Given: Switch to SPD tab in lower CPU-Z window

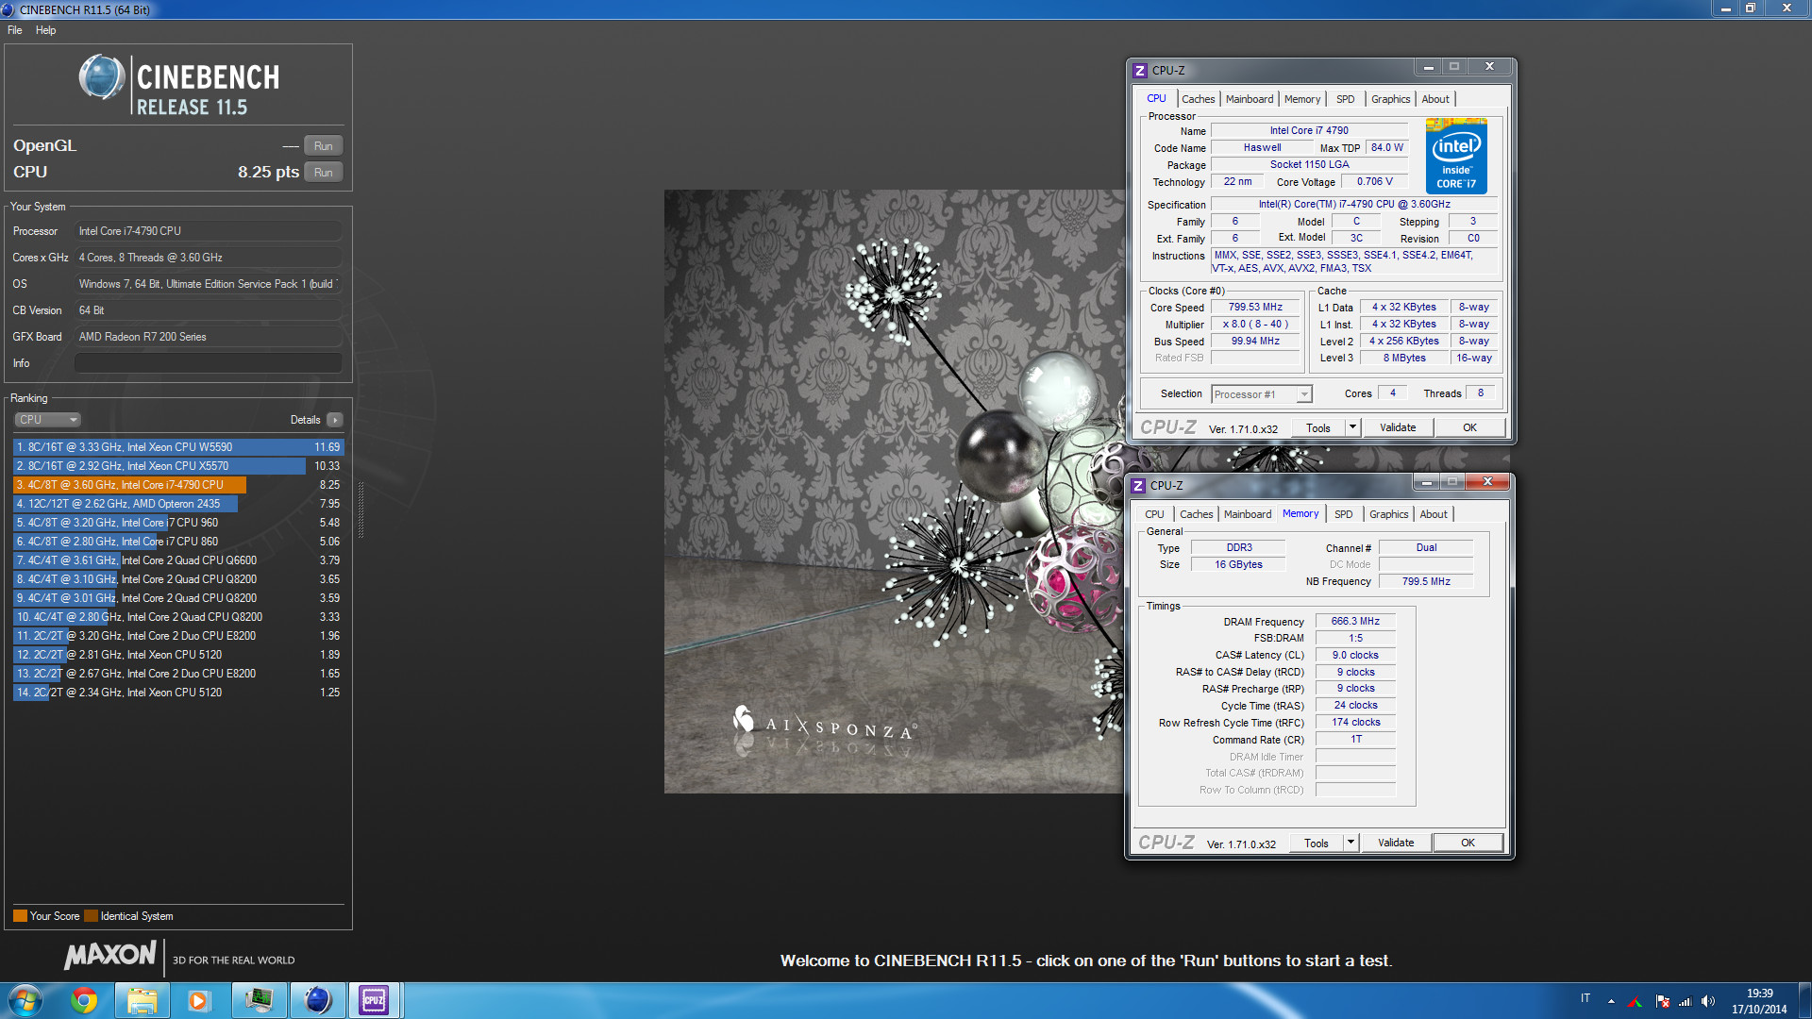Looking at the screenshot, I should tap(1343, 514).
